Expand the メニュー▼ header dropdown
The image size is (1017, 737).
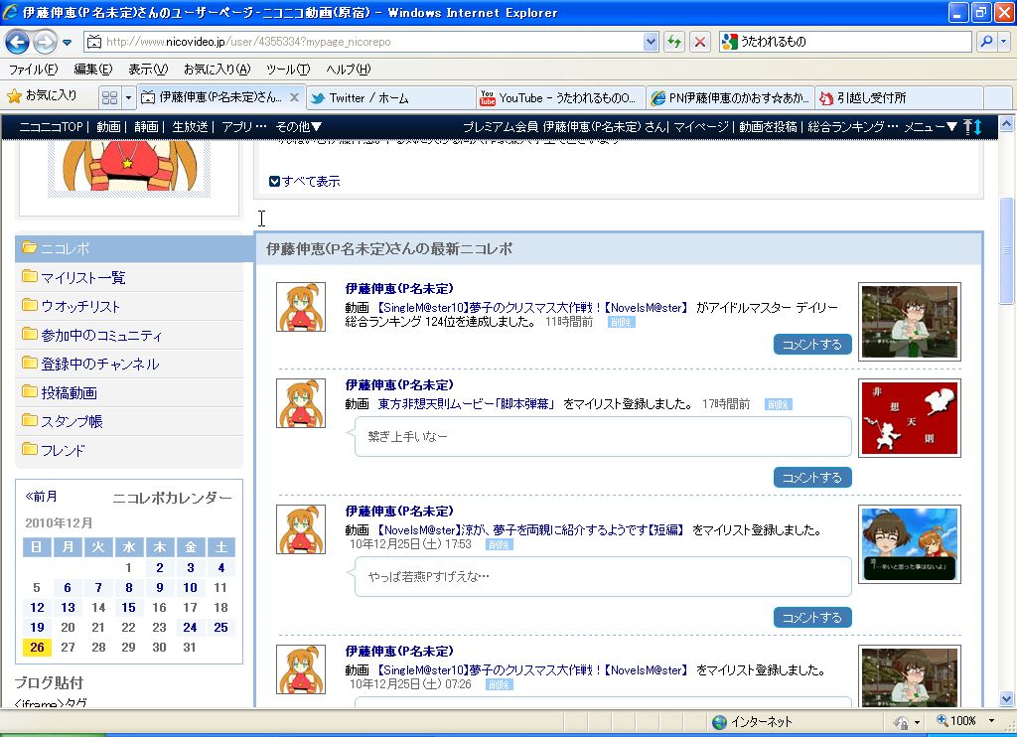(930, 127)
